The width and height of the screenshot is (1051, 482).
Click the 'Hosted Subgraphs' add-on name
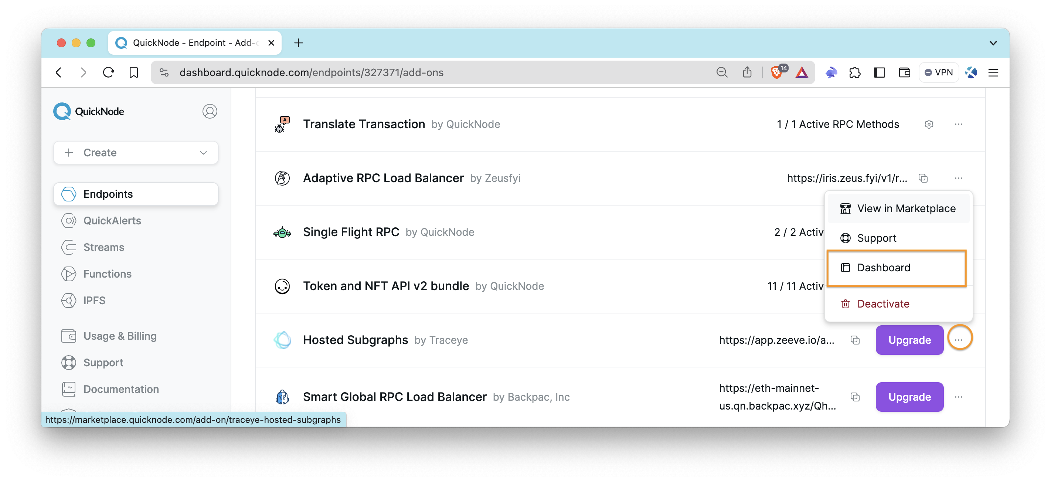(x=356, y=340)
